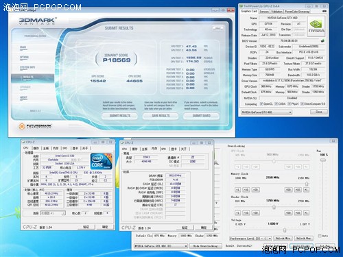The width and height of the screenshot is (343, 257).
Task: Click 确定 in CPU-Z processor window
Action: pos(105,227)
